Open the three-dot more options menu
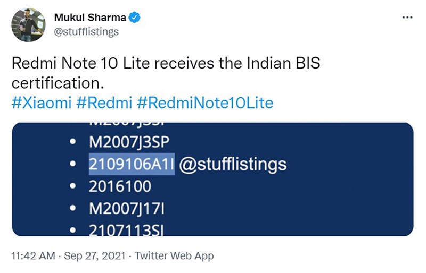This screenshot has height=273, width=426. click(407, 18)
